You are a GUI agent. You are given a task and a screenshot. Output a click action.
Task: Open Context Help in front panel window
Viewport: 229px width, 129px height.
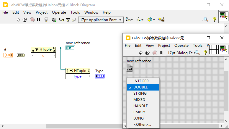coord(205,53)
